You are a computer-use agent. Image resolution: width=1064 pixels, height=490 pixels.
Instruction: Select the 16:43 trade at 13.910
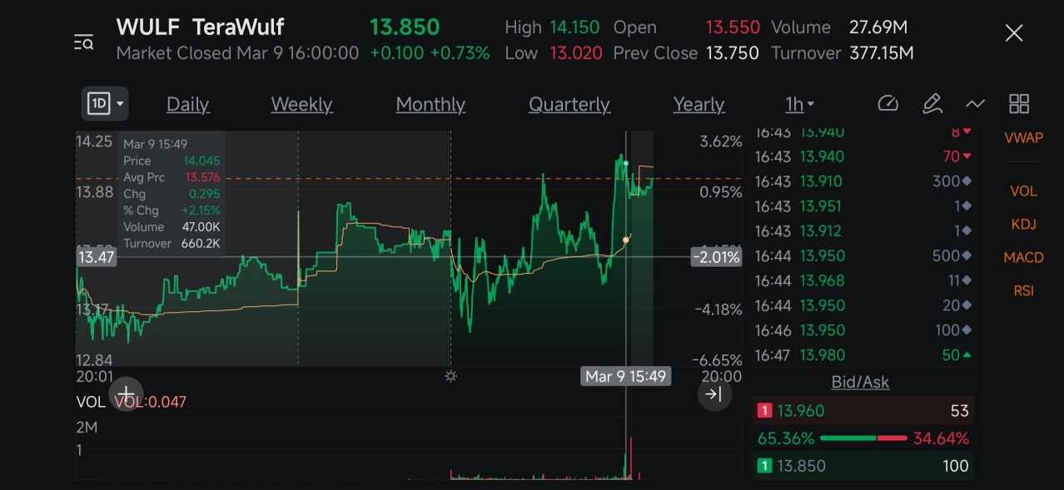(x=863, y=181)
